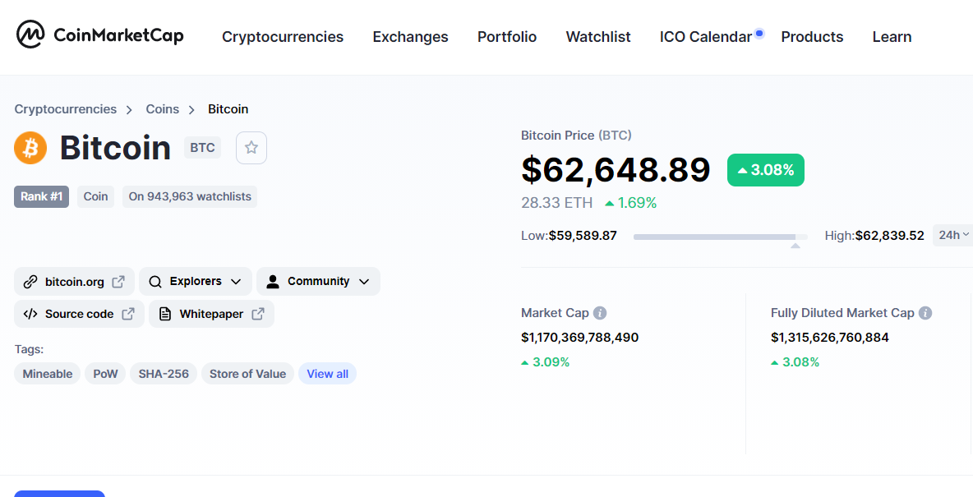The width and height of the screenshot is (973, 497).
Task: Click the Bitcoin breadcrumb item
Action: (x=228, y=109)
